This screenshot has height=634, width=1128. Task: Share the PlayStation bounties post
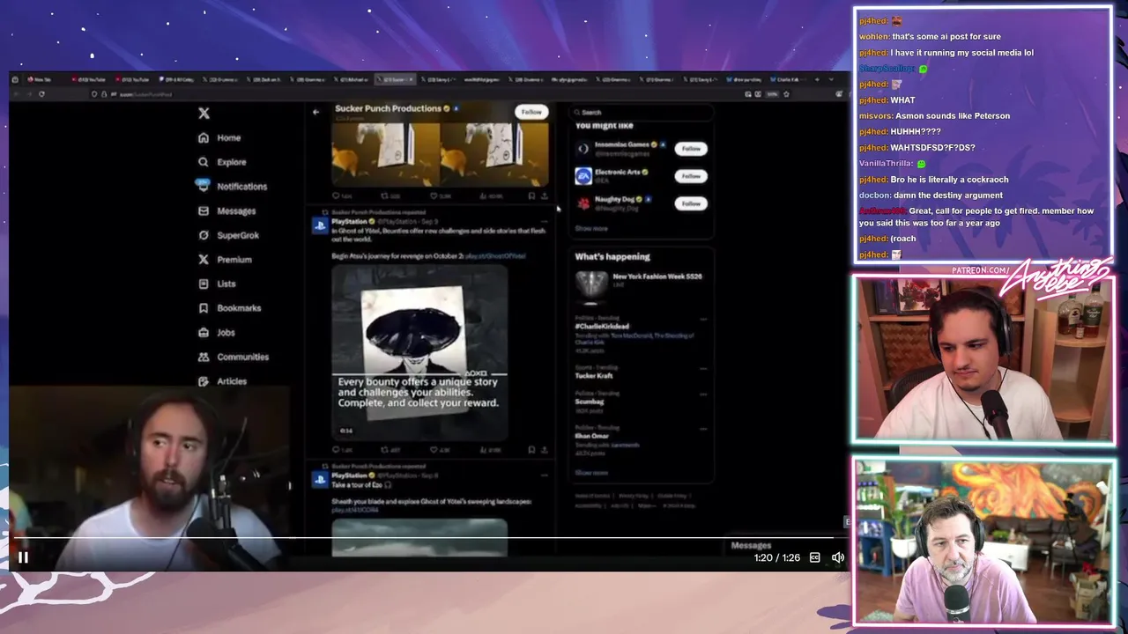(x=544, y=449)
